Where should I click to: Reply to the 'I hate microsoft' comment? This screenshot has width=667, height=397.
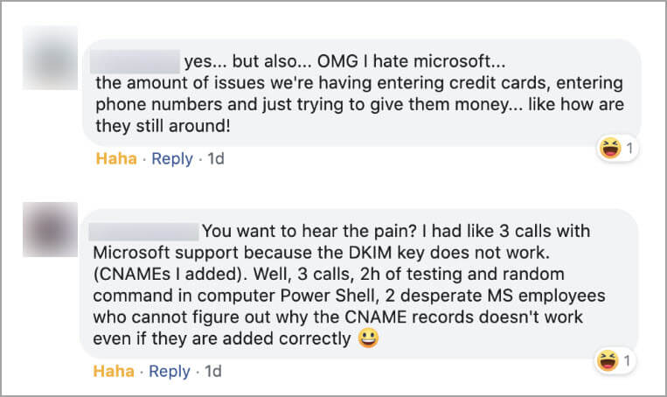point(171,159)
